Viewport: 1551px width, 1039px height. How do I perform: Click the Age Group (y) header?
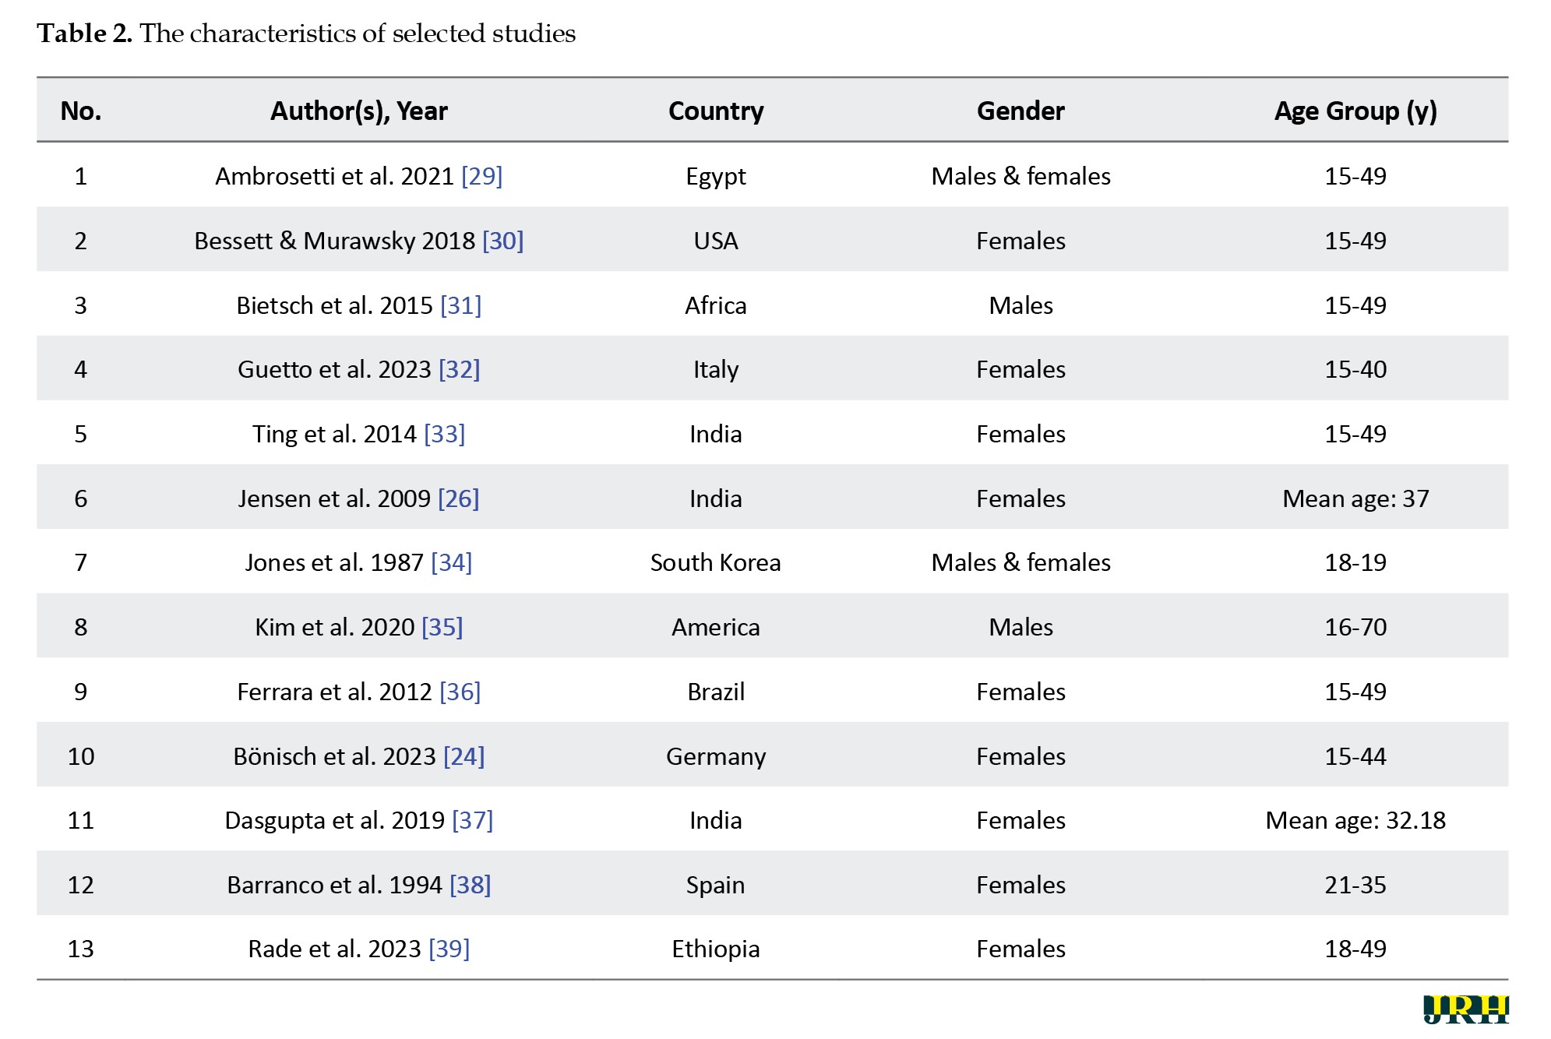(x=1355, y=111)
